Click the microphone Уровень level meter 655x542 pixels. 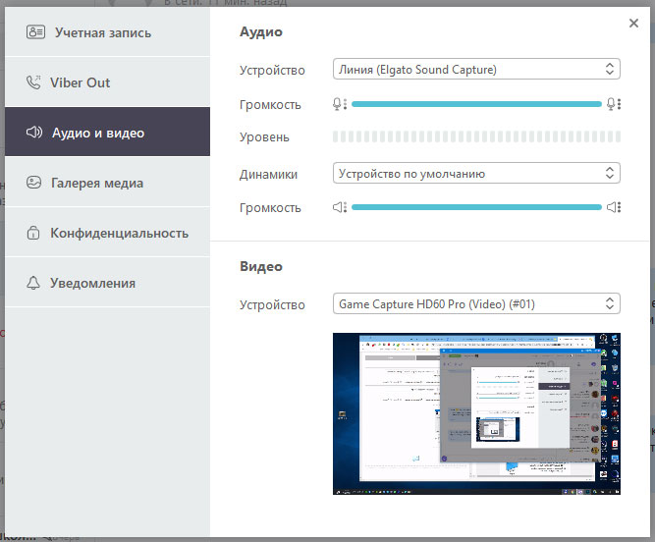(476, 136)
